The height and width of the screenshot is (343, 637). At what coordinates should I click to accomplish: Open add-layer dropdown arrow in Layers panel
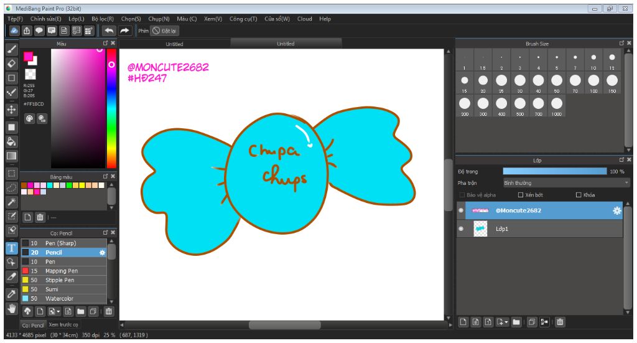[506, 322]
